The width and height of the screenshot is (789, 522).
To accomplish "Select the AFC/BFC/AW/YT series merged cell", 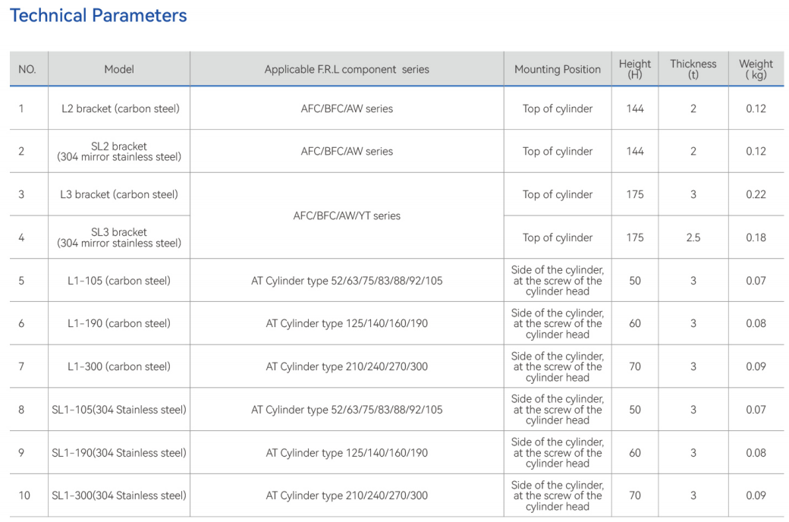I will pyautogui.click(x=347, y=216).
